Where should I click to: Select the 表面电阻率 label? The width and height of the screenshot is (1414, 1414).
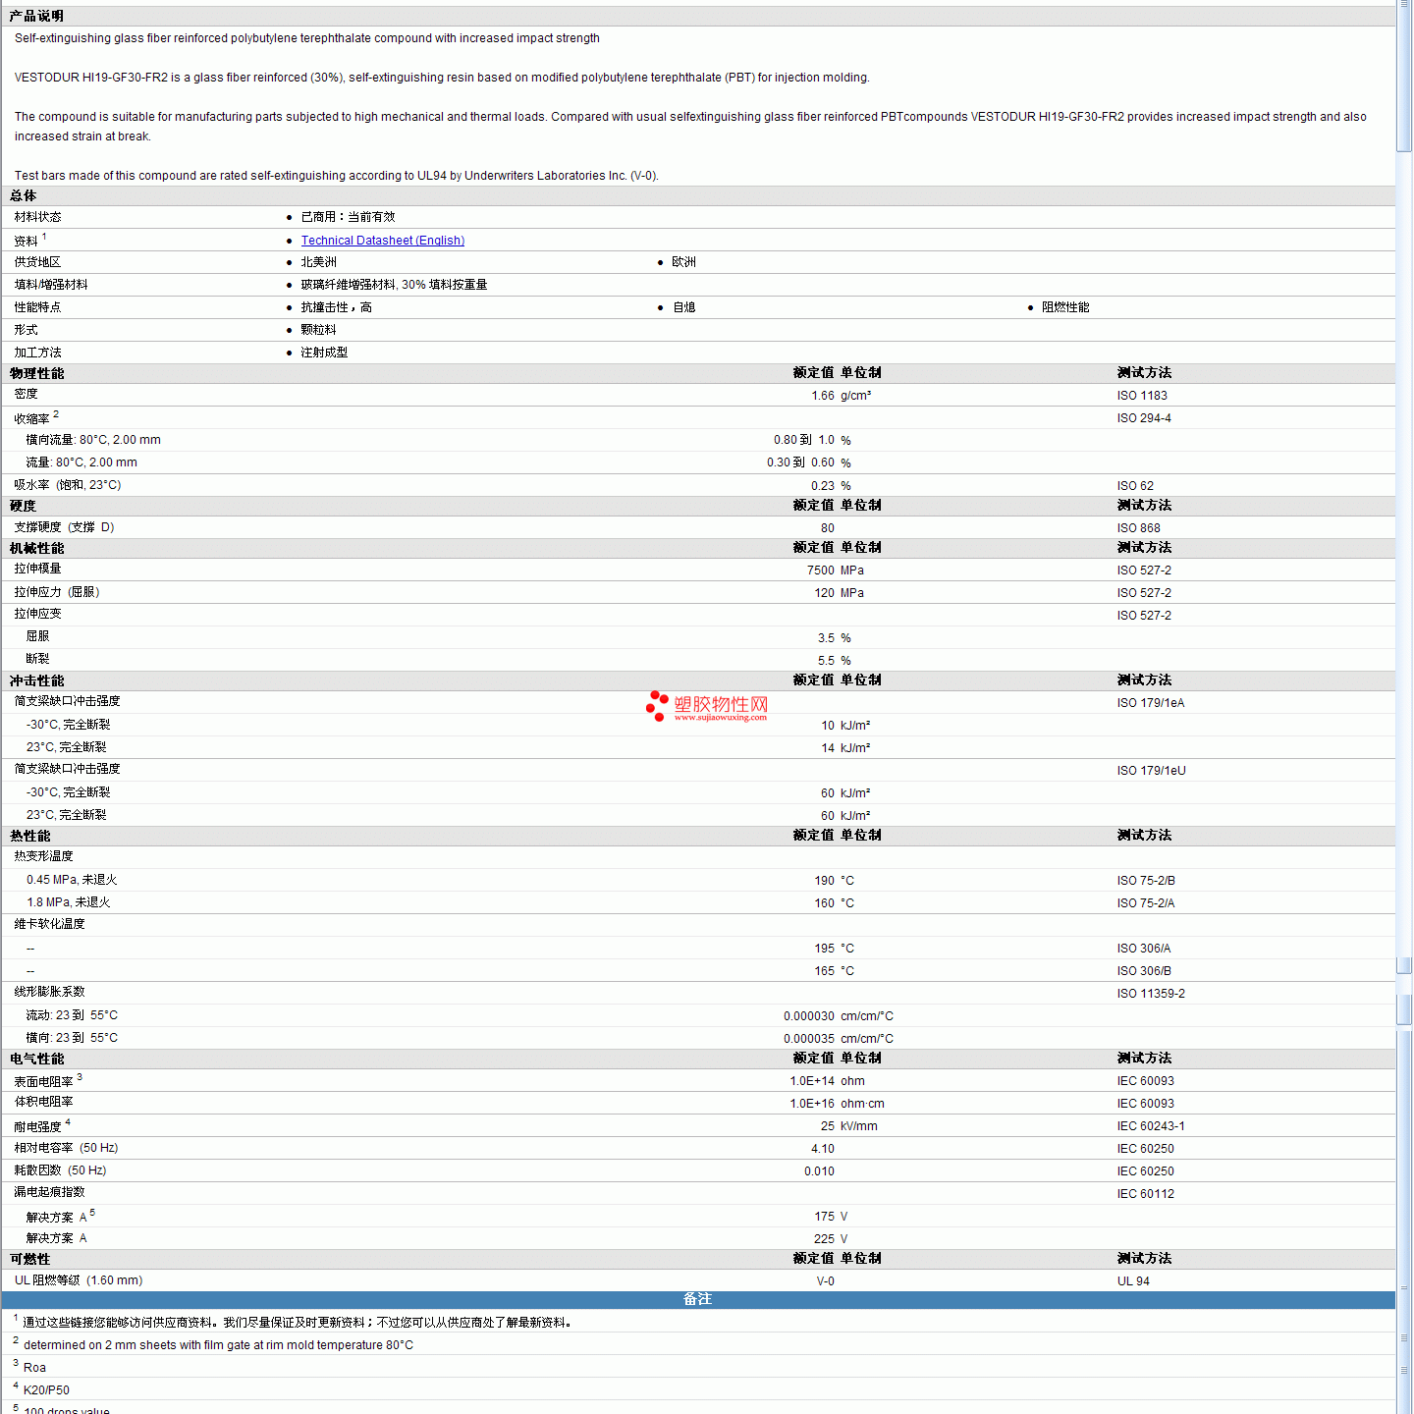(43, 1082)
